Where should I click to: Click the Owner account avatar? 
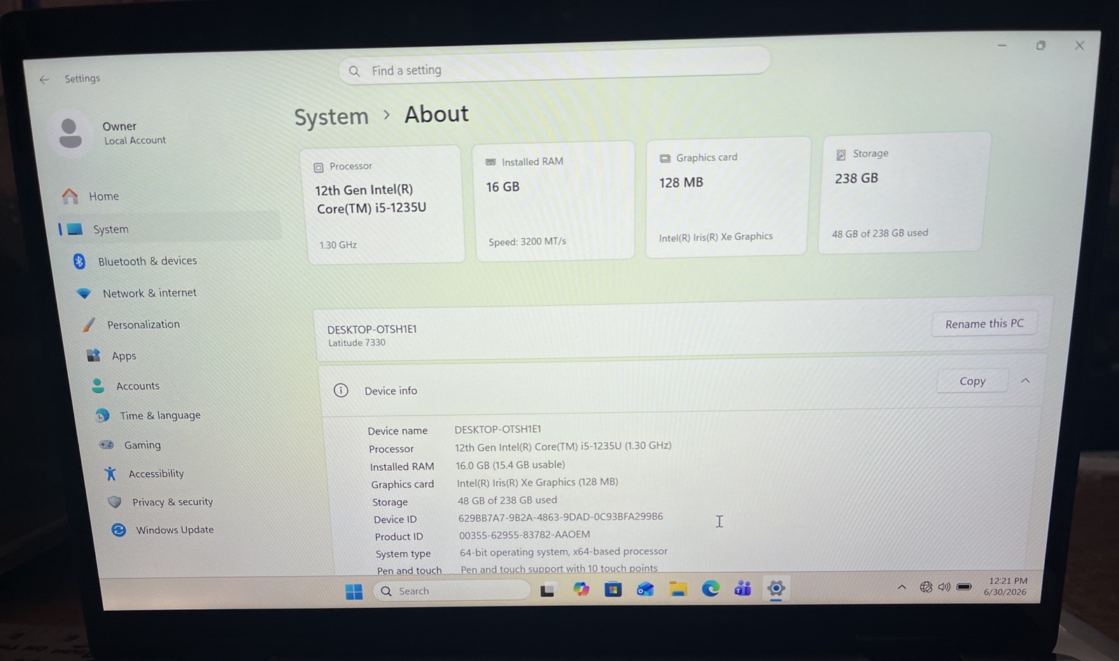[70, 133]
